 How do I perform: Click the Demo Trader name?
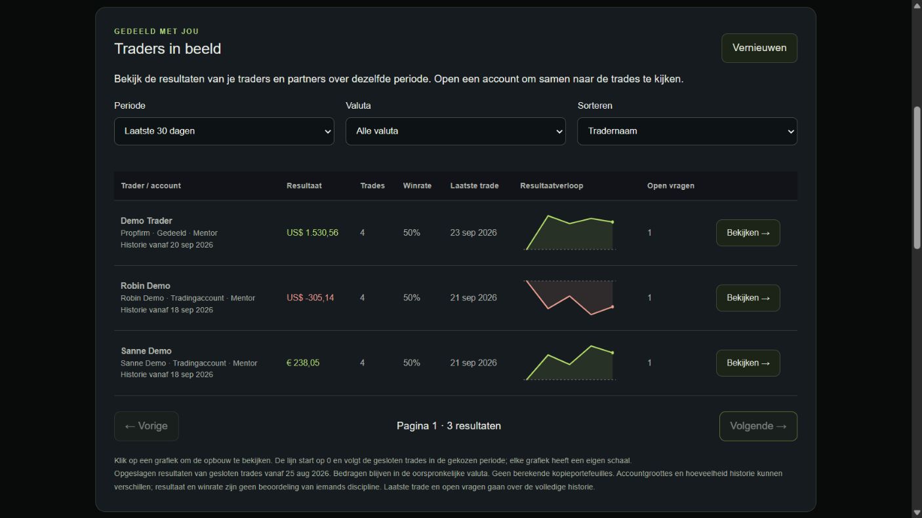tap(146, 221)
